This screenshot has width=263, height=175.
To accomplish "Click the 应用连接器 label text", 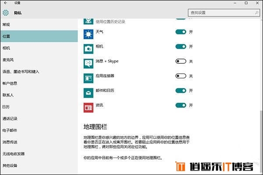I will (105, 76).
